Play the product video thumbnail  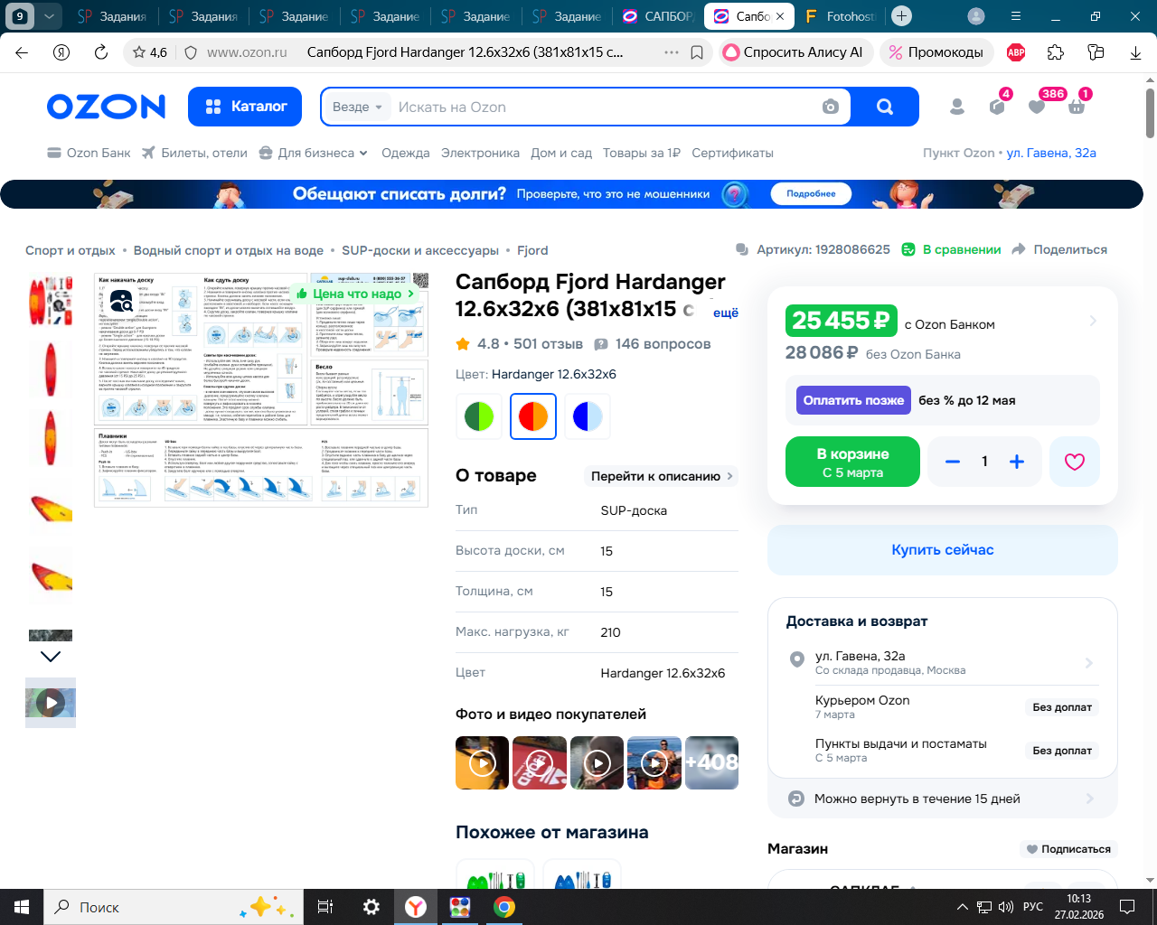[x=51, y=703]
